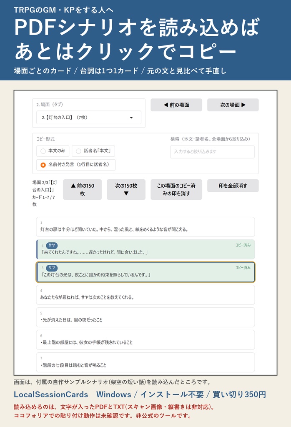291x427 pixels.
Task: Copy card 4 あなたたちが尋ねれば
Action: [x=145, y=295]
